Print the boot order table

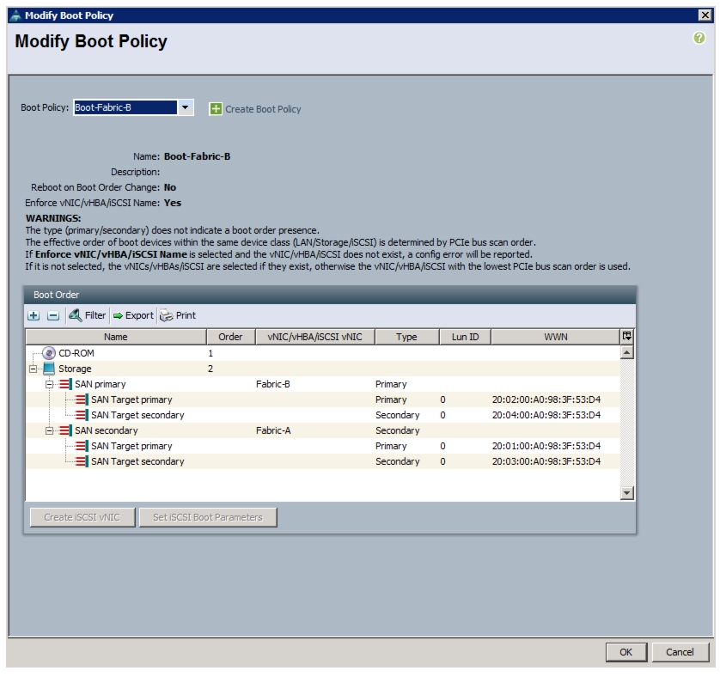[x=178, y=315]
